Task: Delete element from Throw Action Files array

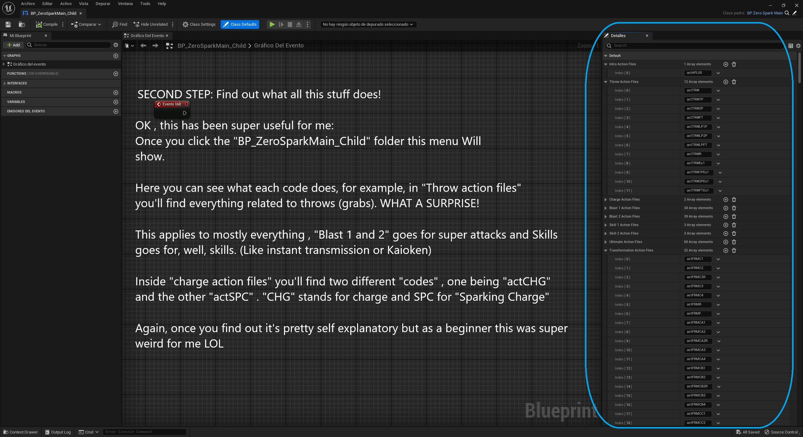Action: coord(734,82)
